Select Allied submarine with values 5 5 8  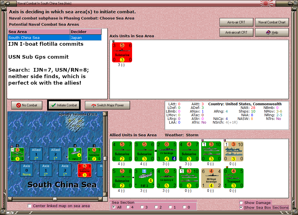coord(122,178)
